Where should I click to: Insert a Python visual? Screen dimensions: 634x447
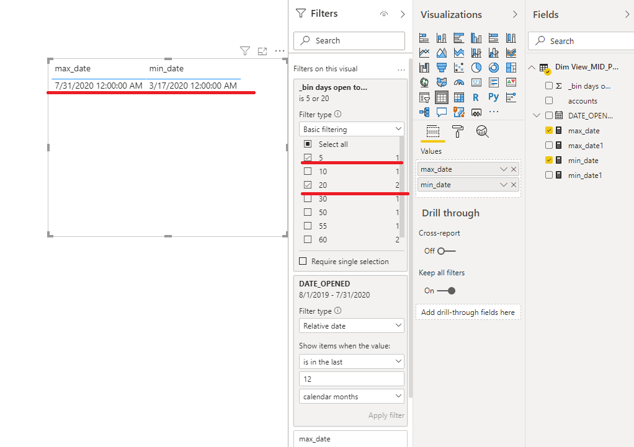click(494, 97)
